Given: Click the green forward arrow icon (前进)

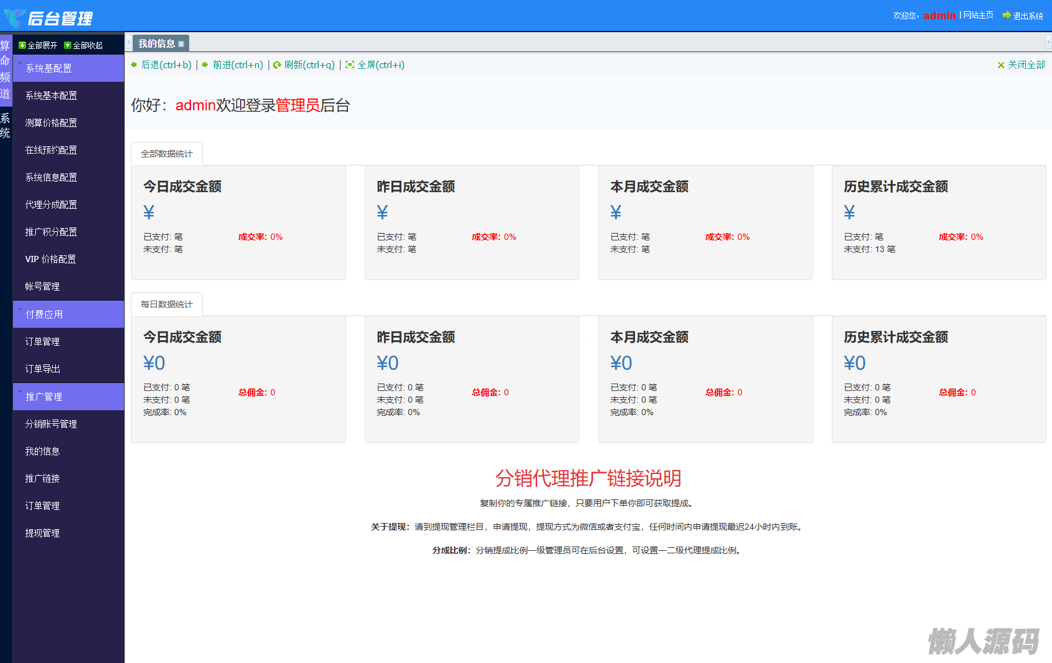Looking at the screenshot, I should pyautogui.click(x=205, y=64).
